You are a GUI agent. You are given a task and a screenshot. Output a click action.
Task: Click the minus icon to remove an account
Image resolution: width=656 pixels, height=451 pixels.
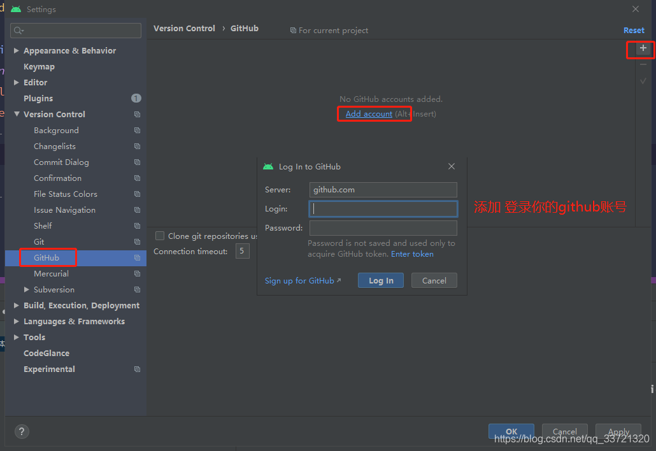point(643,64)
